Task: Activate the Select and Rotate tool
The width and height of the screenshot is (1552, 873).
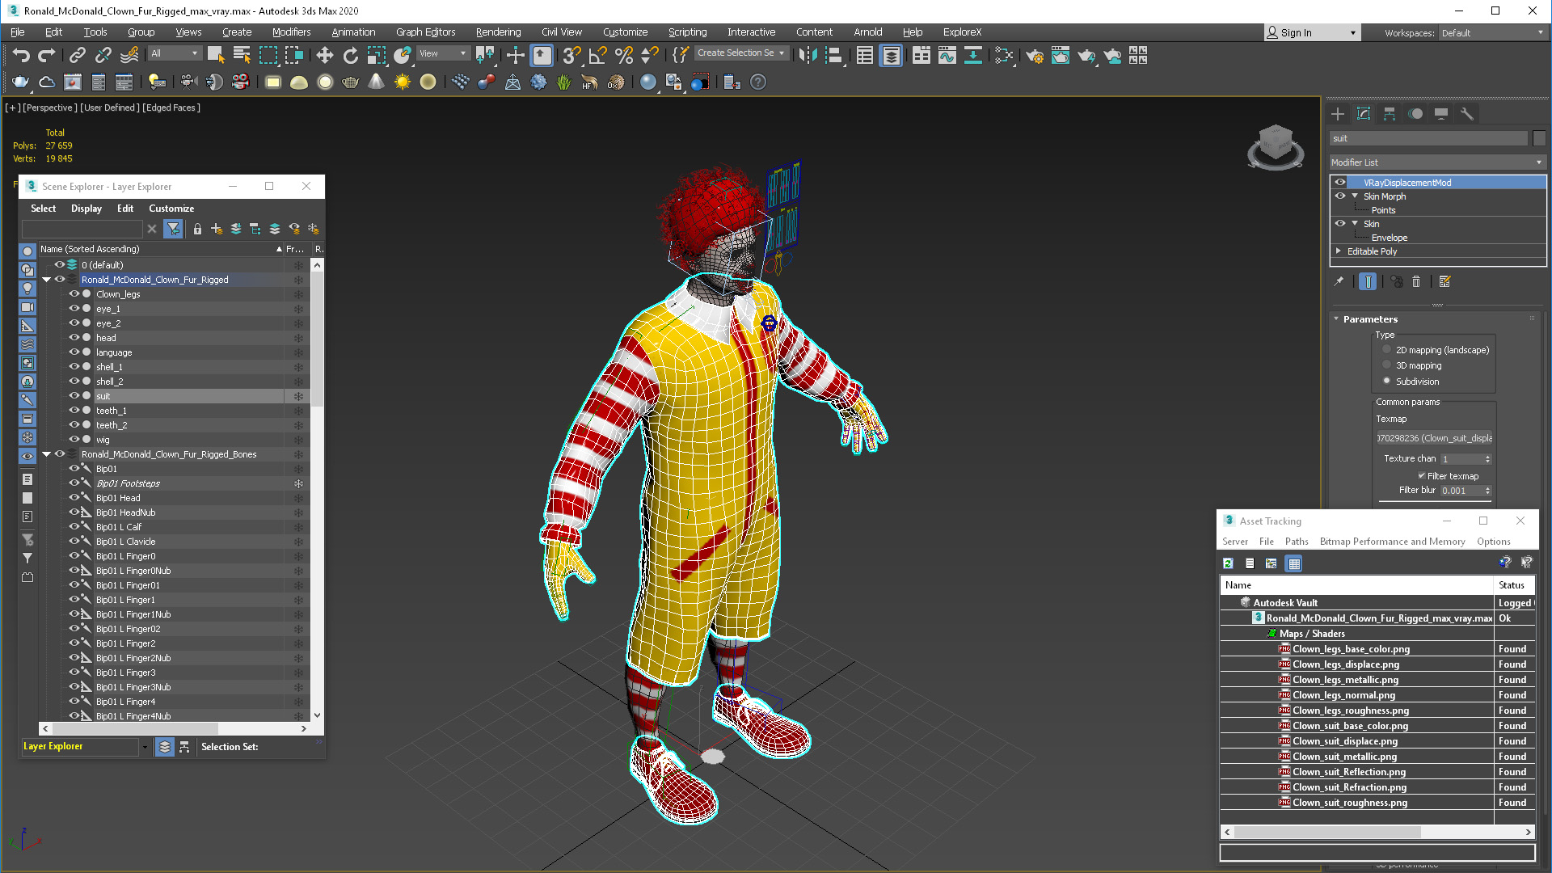Action: click(x=350, y=55)
